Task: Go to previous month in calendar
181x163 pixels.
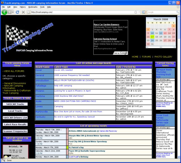Action: click(147, 47)
